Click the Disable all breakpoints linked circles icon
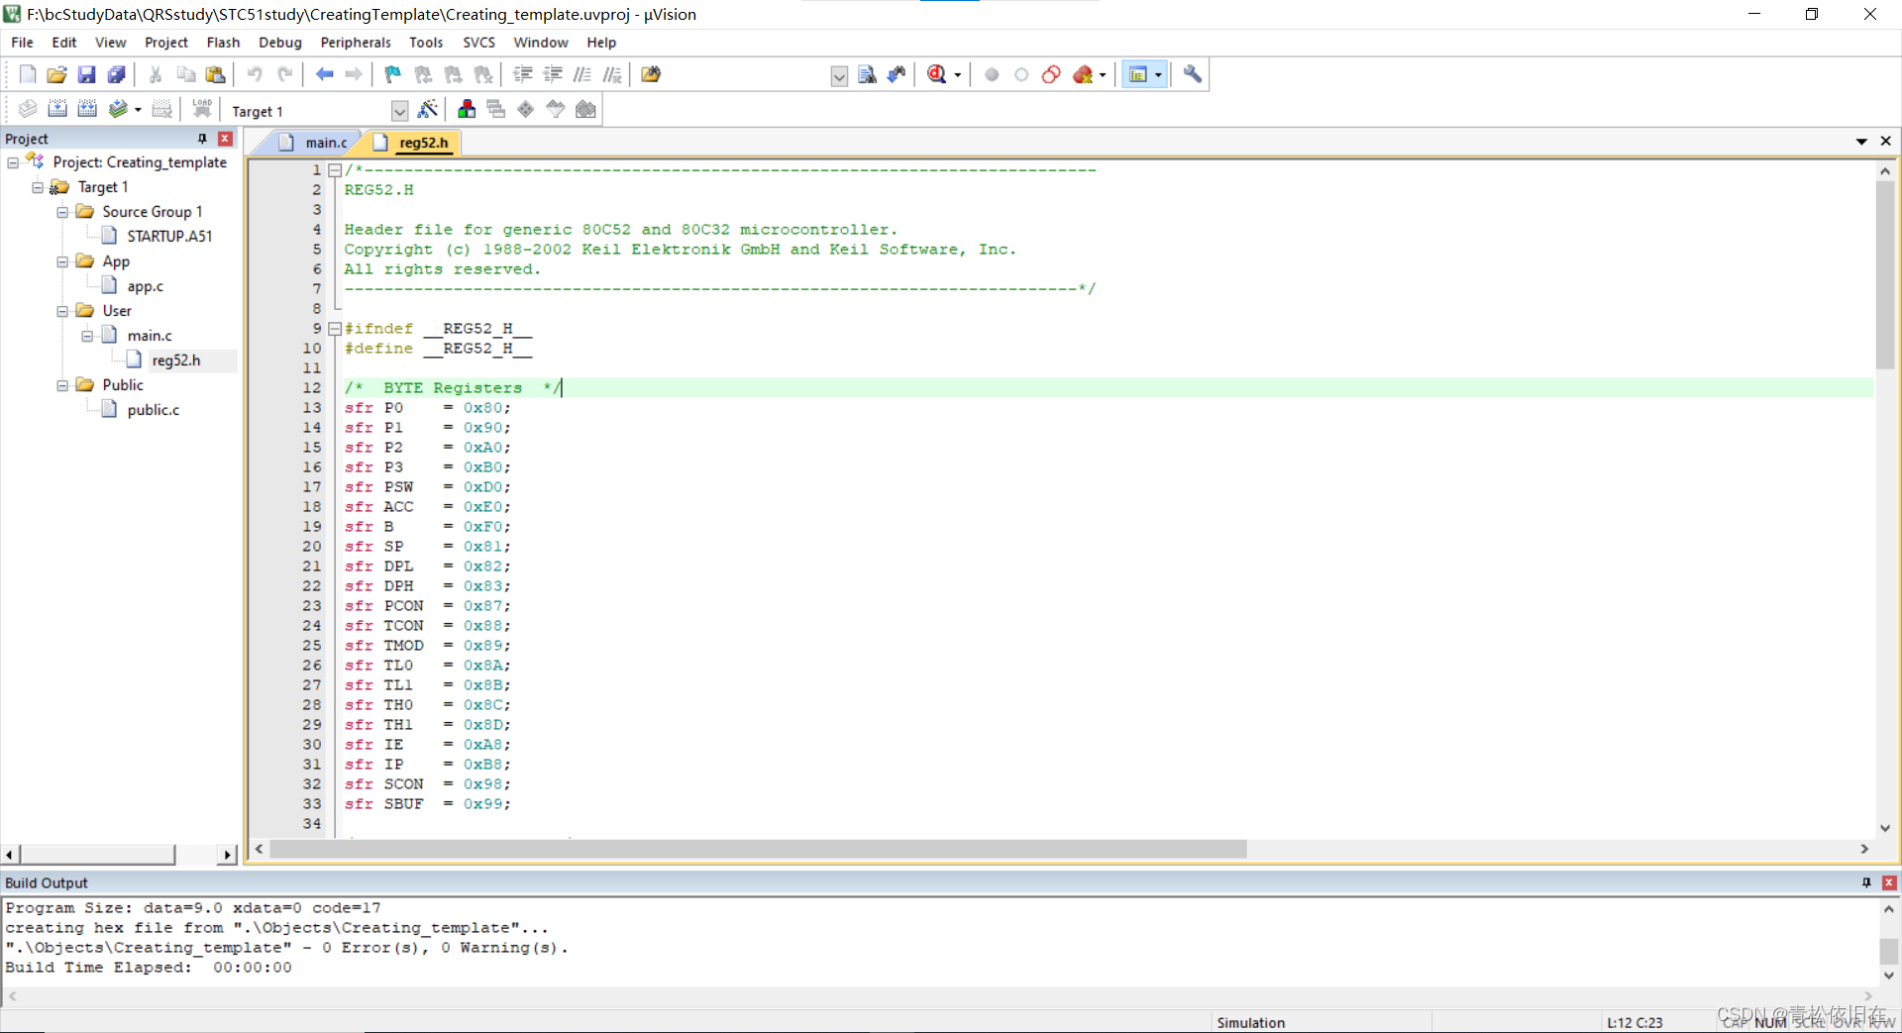This screenshot has height=1033, width=1902. 1051,74
